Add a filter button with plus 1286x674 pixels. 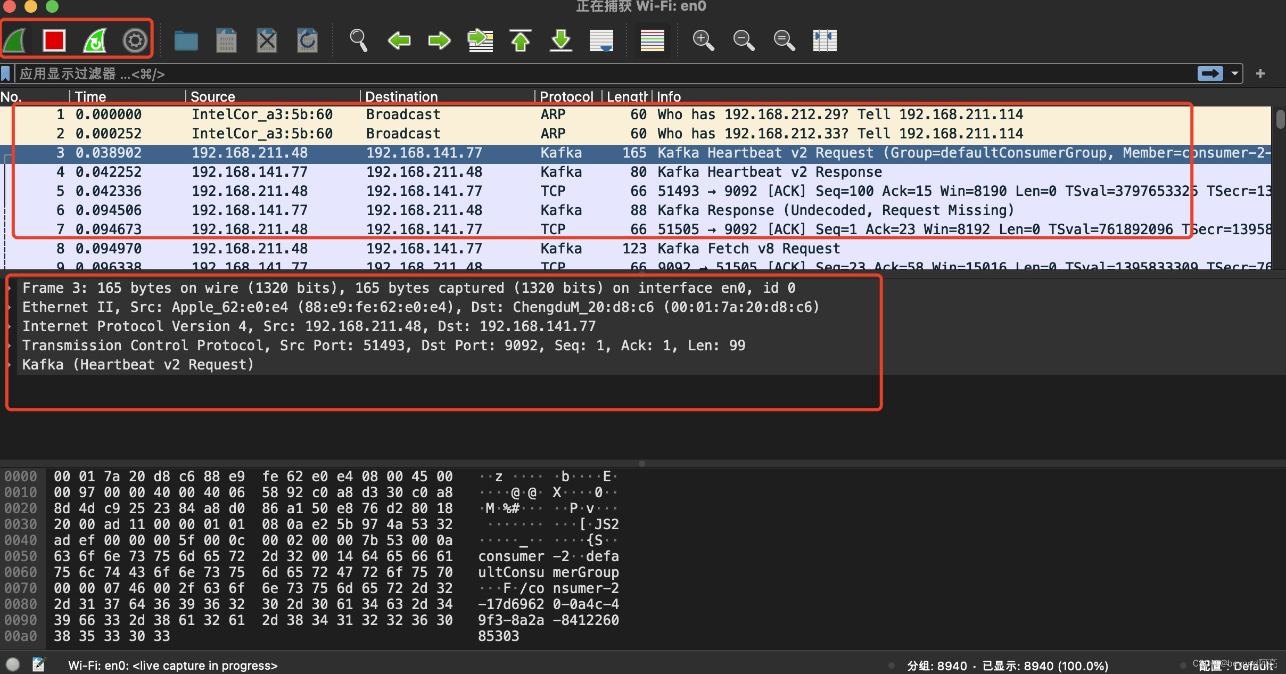(1260, 73)
